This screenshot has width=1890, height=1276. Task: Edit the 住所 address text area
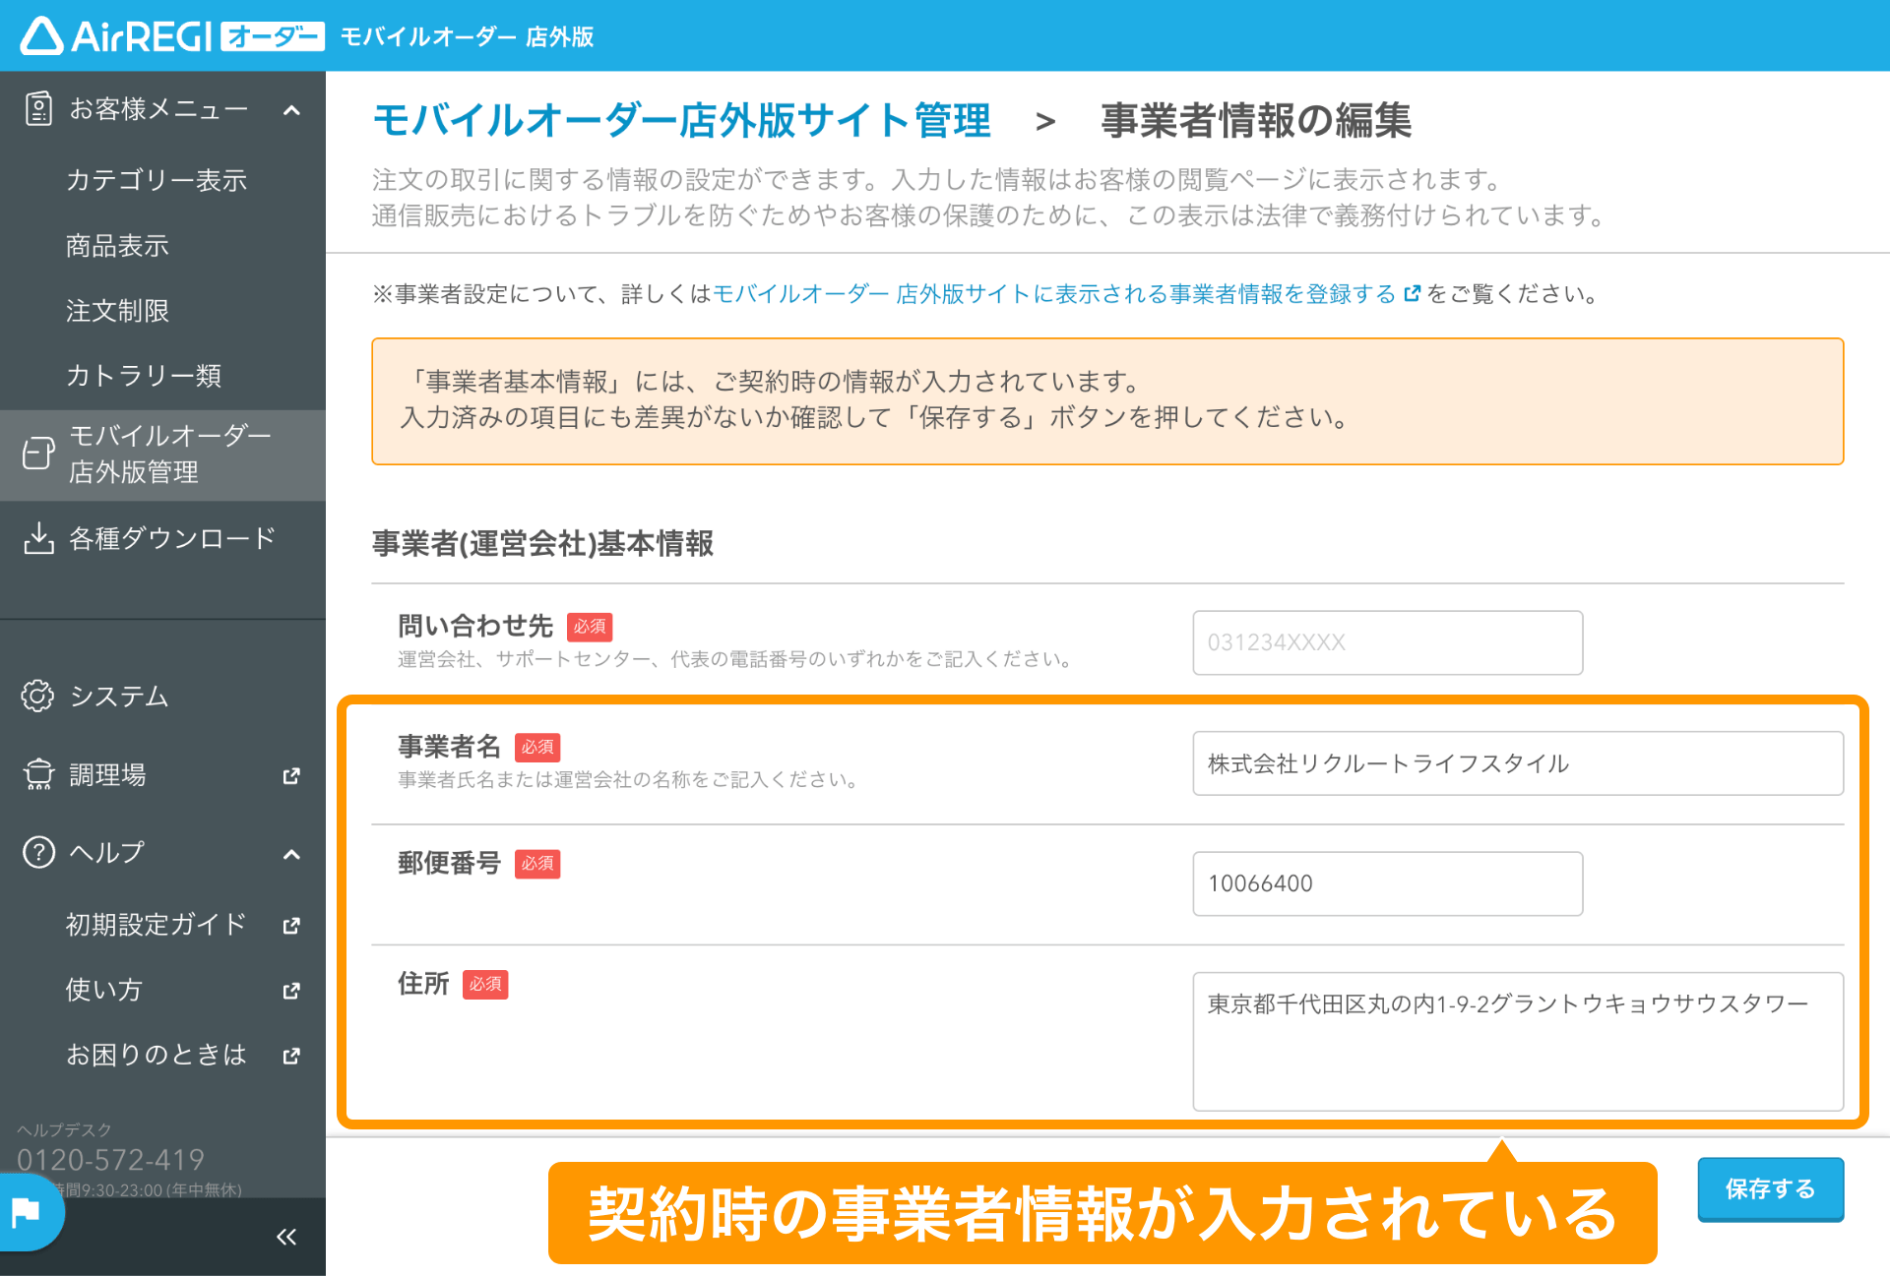(1518, 1042)
